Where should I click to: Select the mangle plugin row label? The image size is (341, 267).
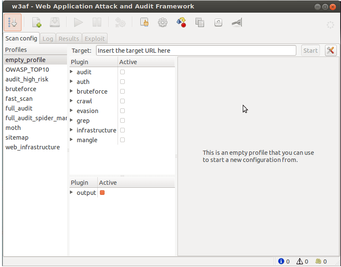tap(87, 140)
